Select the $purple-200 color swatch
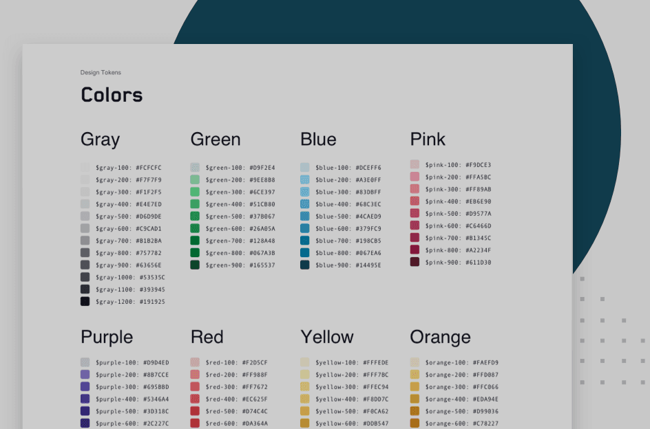The width and height of the screenshot is (650, 429). [85, 375]
